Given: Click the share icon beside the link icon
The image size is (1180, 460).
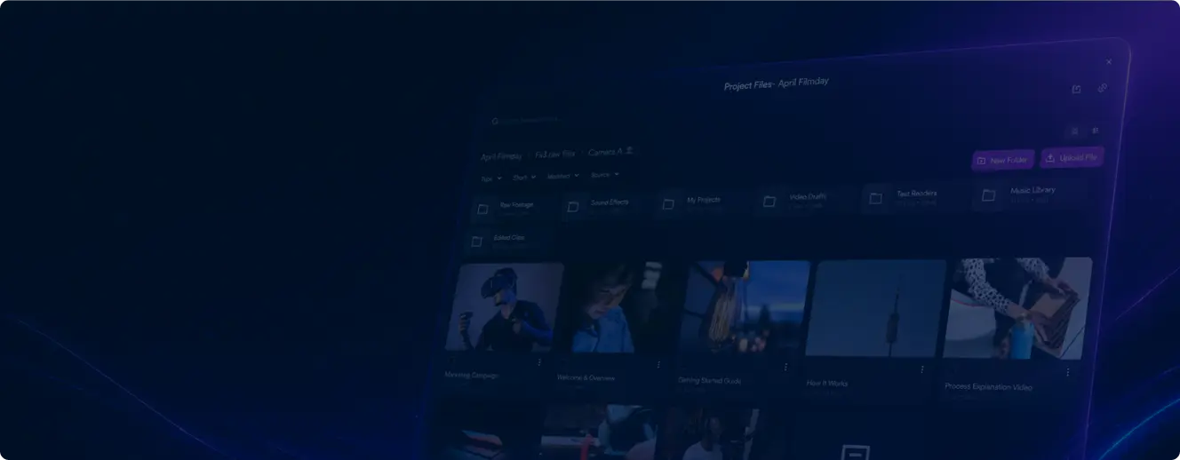Looking at the screenshot, I should coord(1076,89).
